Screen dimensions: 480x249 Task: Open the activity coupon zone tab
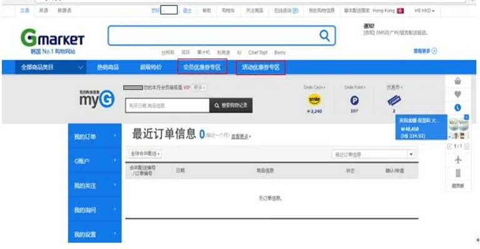(x=261, y=67)
